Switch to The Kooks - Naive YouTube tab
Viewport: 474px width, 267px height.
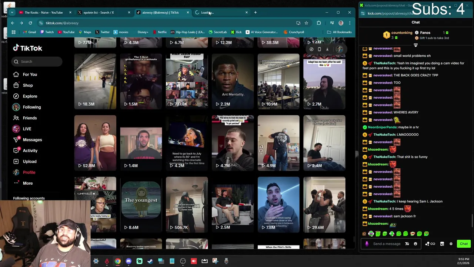pyautogui.click(x=43, y=13)
